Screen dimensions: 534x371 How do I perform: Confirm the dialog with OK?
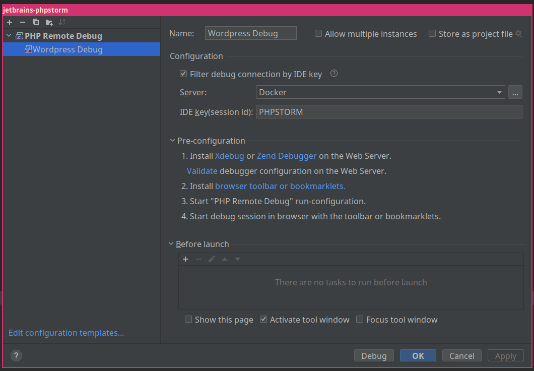pos(418,356)
